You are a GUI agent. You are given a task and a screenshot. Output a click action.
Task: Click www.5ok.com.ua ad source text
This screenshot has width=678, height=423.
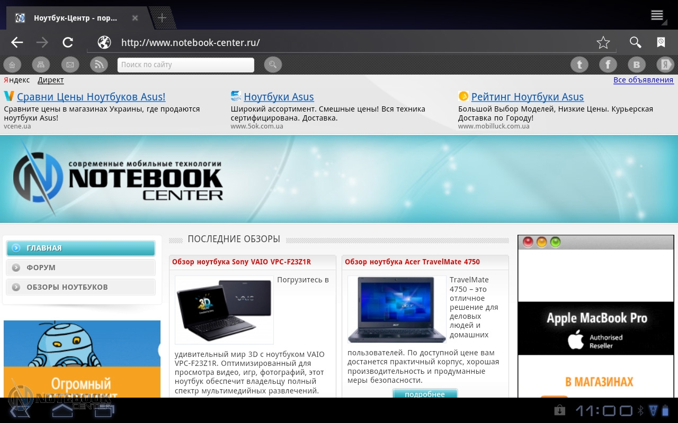point(257,126)
